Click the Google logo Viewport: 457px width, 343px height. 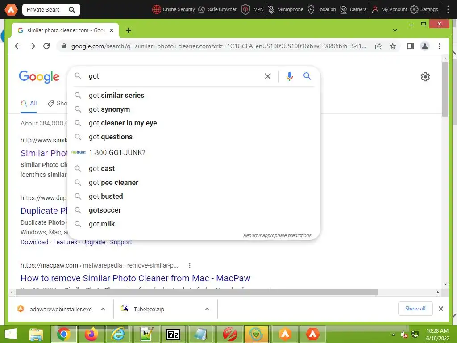click(39, 77)
